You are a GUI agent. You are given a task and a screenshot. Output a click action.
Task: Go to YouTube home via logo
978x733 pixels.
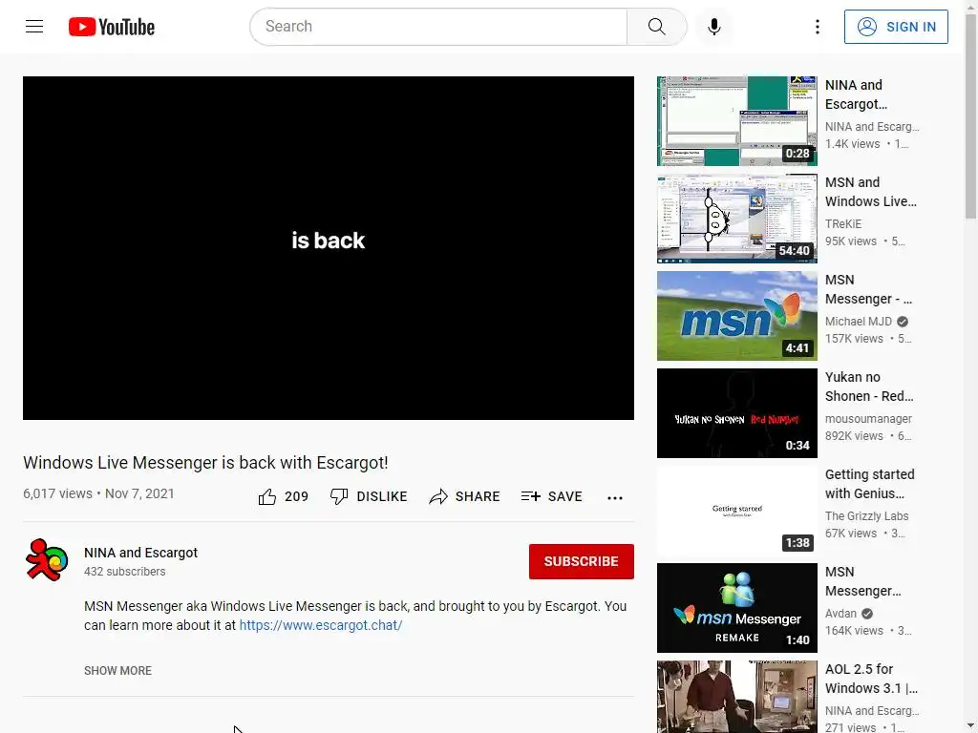tap(112, 27)
